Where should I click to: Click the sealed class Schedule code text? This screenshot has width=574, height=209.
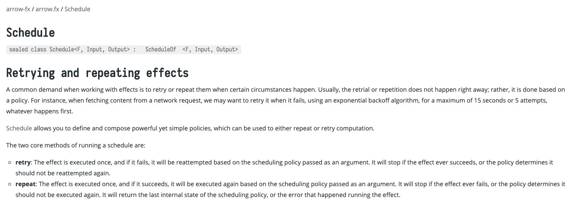tap(72, 50)
